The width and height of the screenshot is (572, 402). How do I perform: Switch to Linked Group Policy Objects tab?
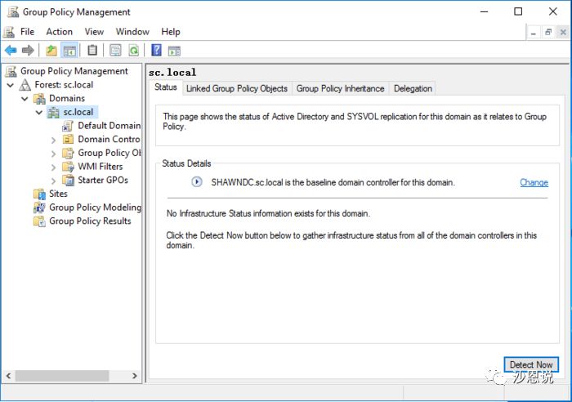(x=237, y=88)
